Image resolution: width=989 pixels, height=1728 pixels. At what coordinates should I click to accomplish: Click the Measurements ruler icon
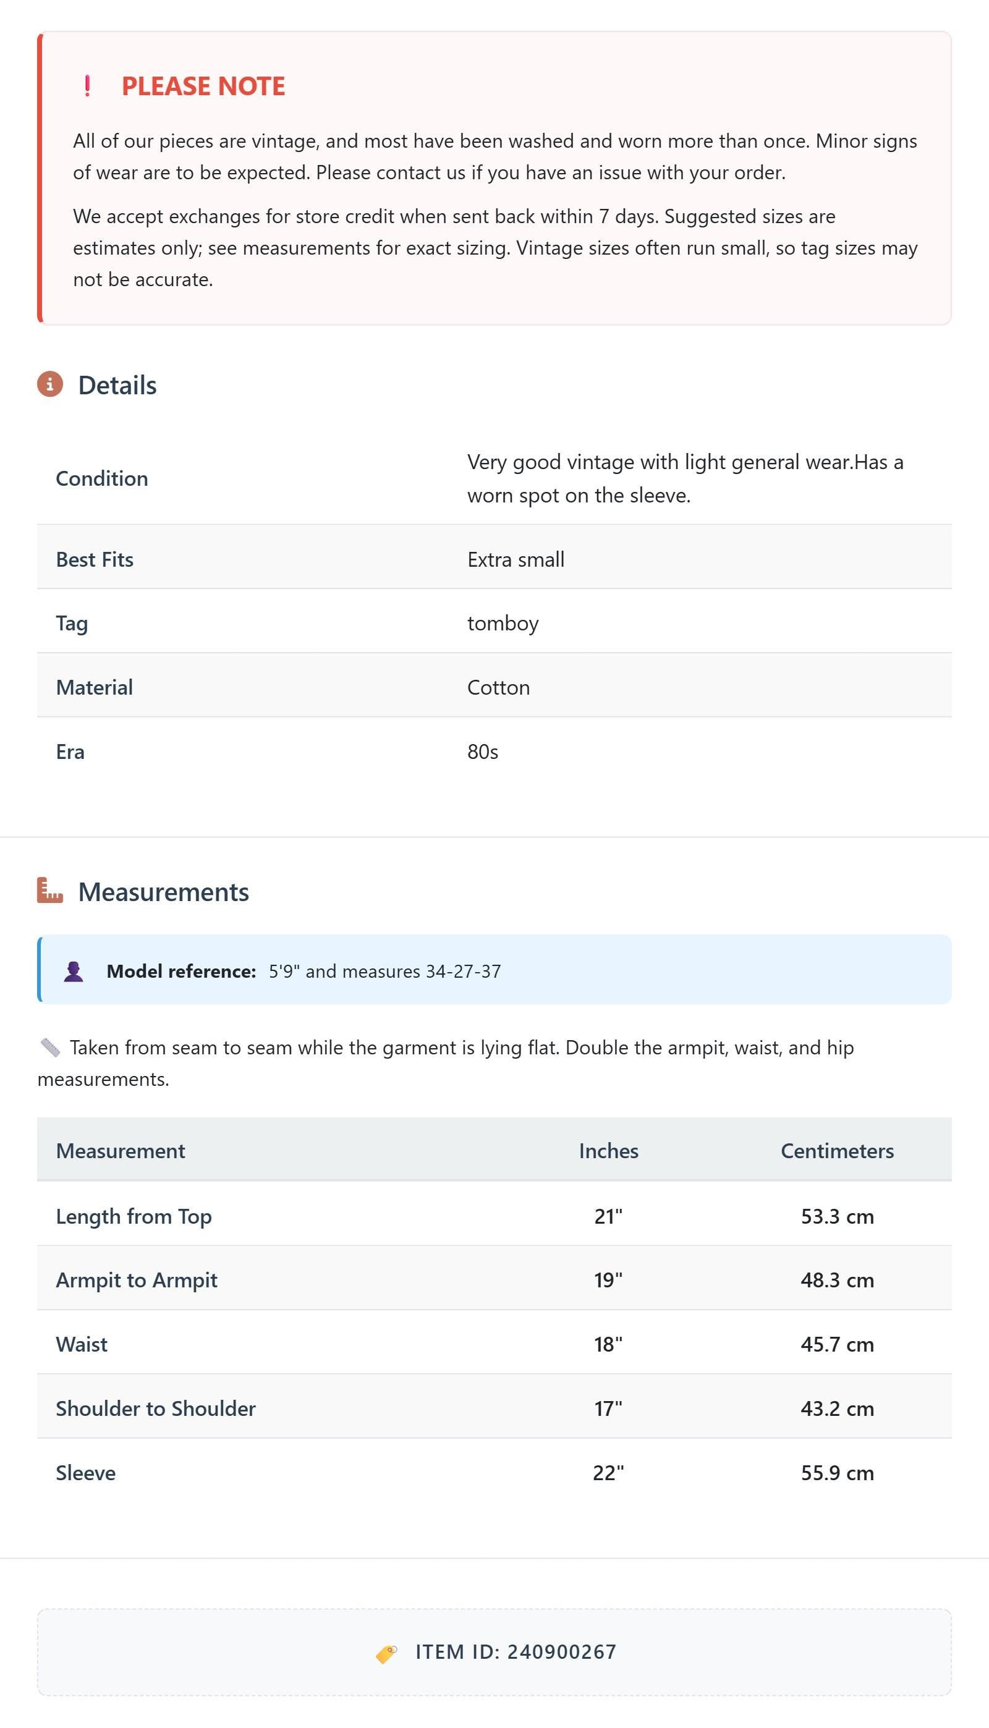click(x=49, y=890)
